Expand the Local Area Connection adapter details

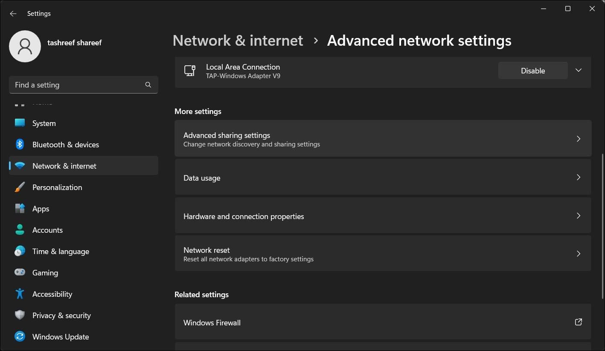click(x=579, y=70)
